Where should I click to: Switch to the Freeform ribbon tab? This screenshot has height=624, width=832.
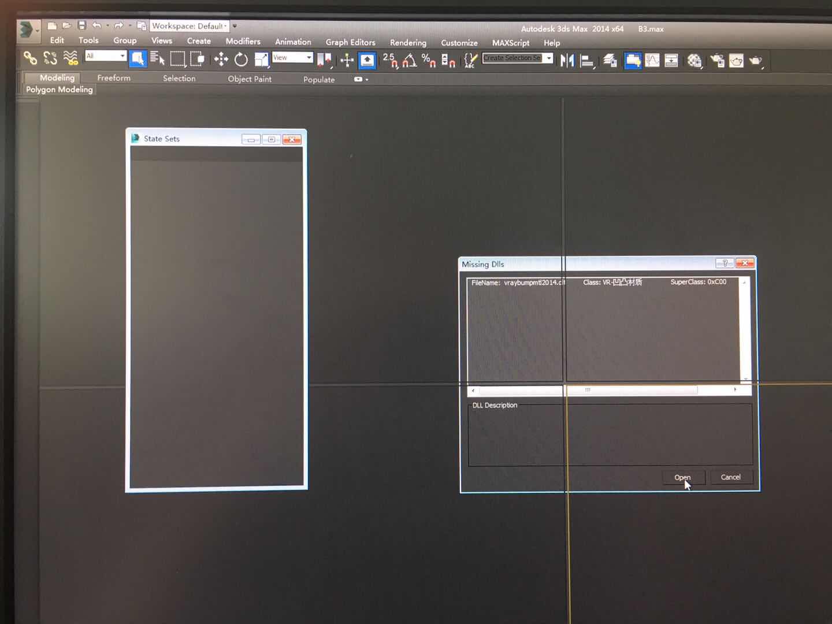coord(114,78)
